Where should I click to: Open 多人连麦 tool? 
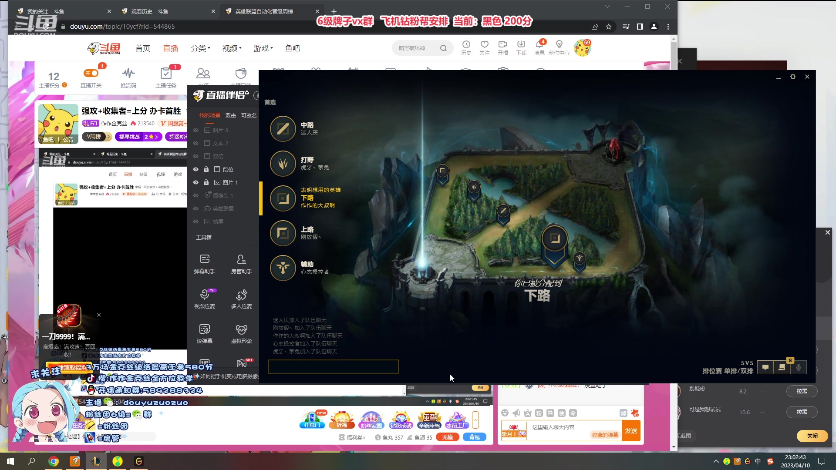pyautogui.click(x=241, y=299)
